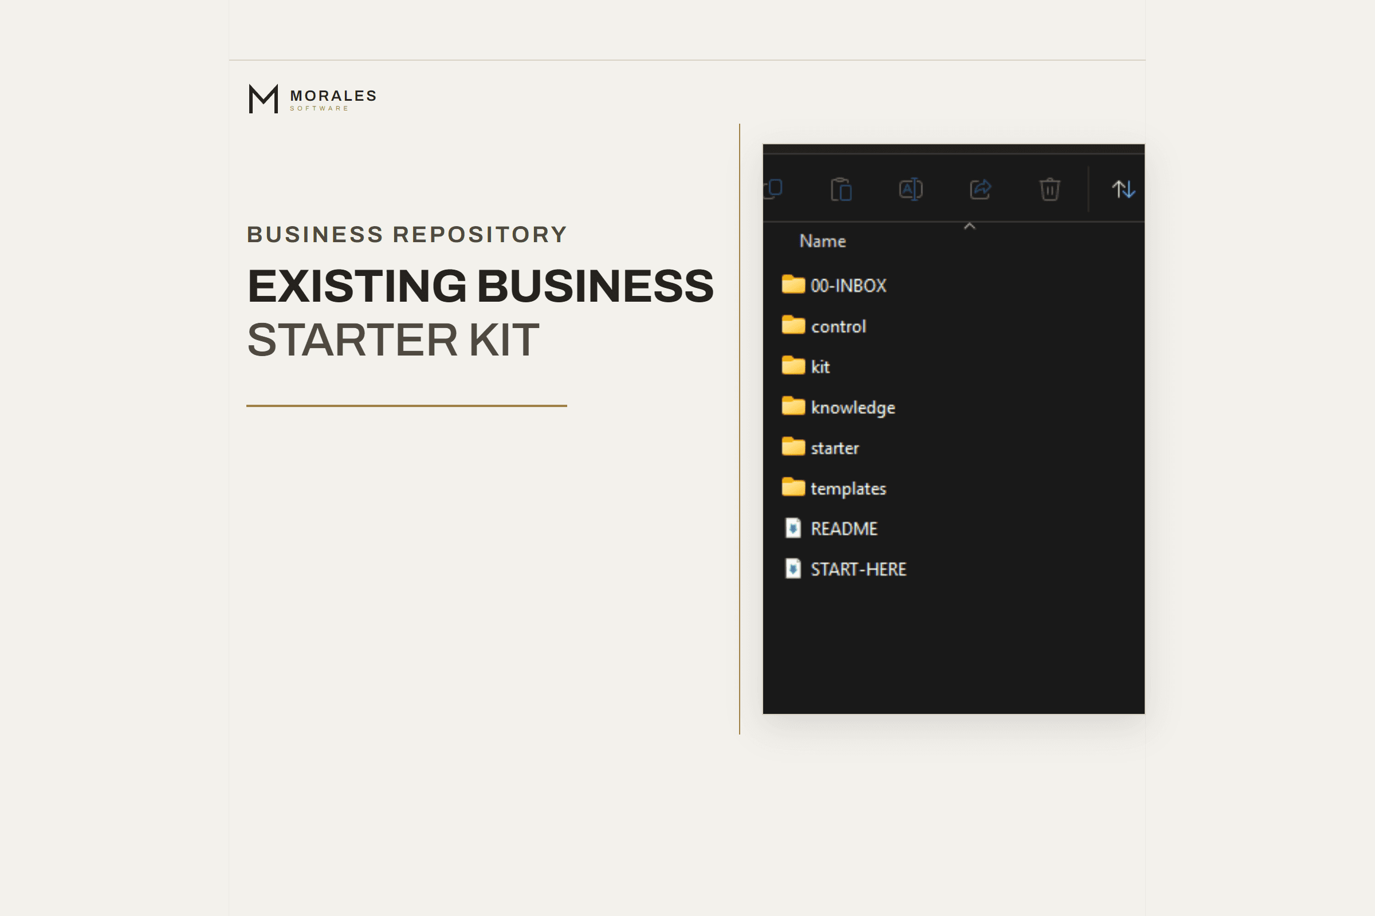The width and height of the screenshot is (1375, 916).
Task: Click the BUSINESS REPOSITORY subtitle text
Action: tap(407, 234)
